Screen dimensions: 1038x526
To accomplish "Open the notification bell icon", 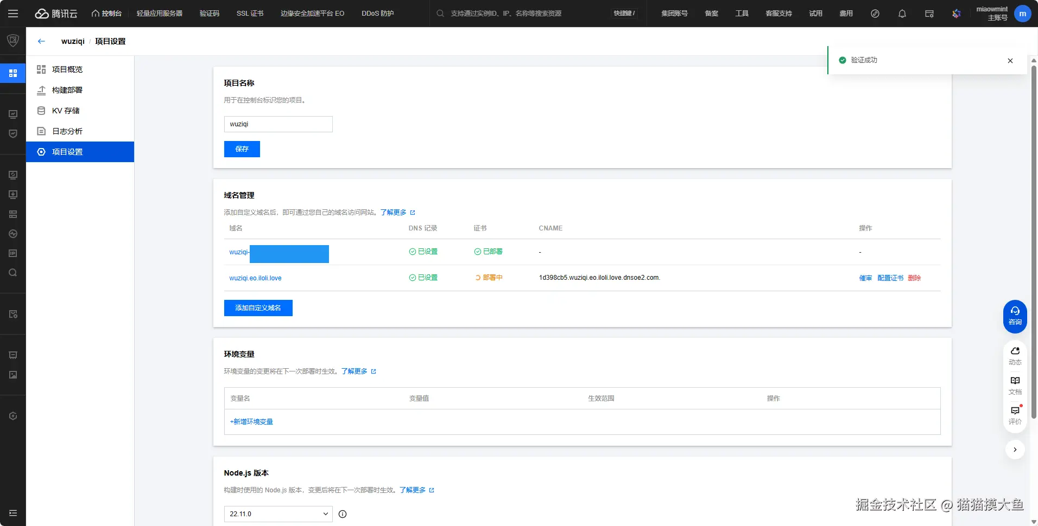I will tap(902, 14).
